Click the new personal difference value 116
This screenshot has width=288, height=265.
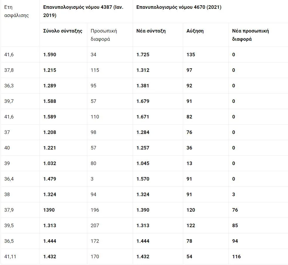236,256
